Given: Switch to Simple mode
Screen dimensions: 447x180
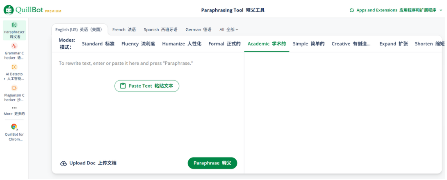Looking at the screenshot, I should coord(309,44).
